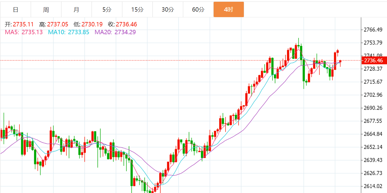
Task: Open the 月 monthly chart tab
Action: (77, 10)
